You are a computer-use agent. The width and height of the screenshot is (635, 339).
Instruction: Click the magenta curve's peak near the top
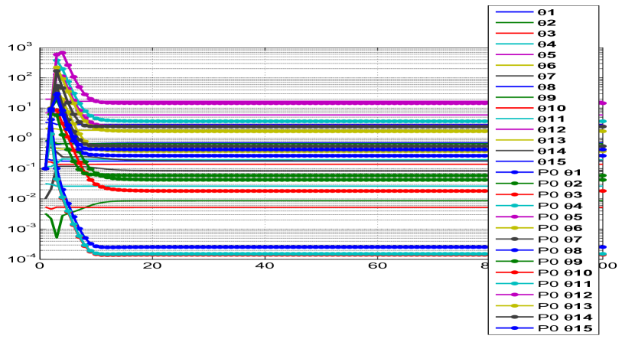62,53
